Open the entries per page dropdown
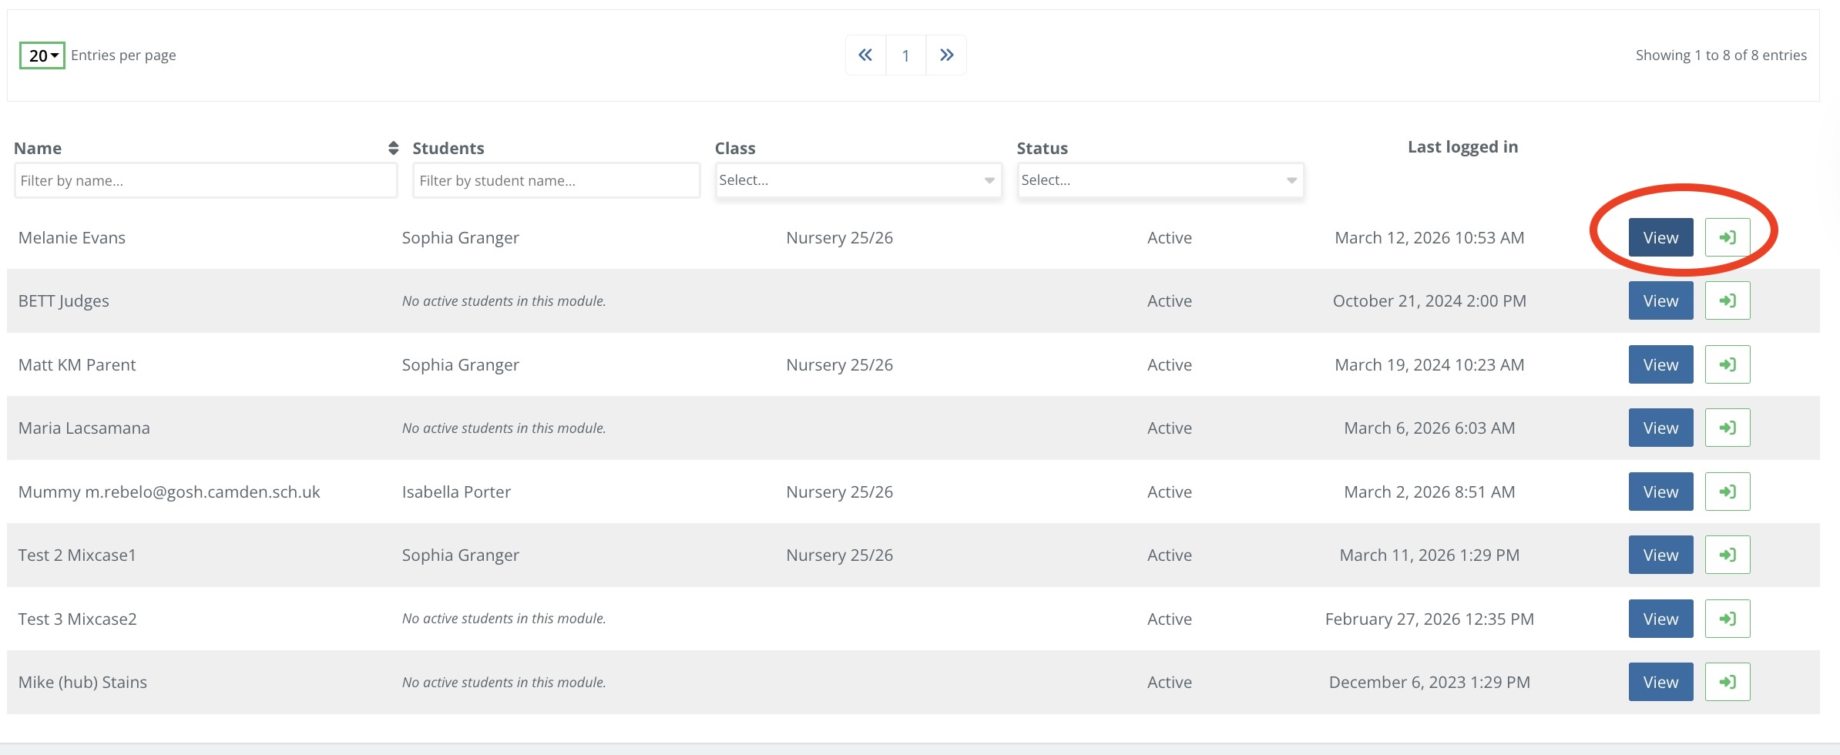1840x755 pixels. coord(42,55)
